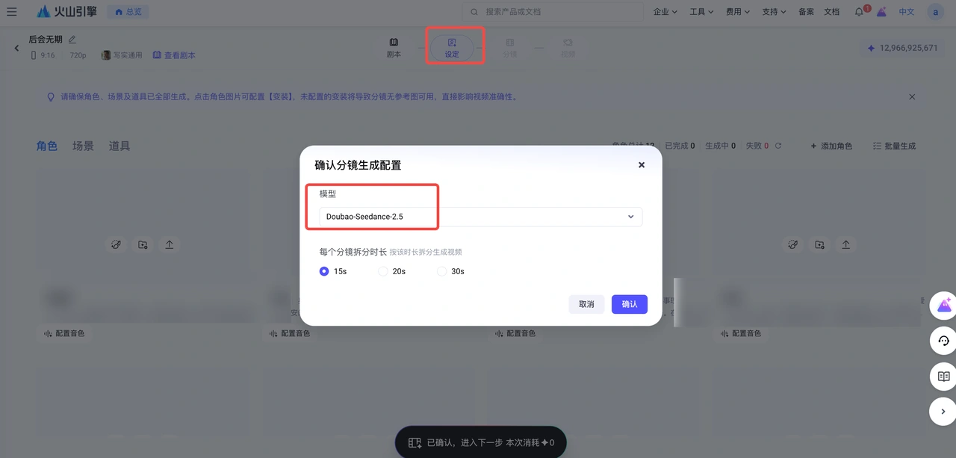Switch language via 中文
This screenshot has height=458, width=956.
tap(906, 12)
